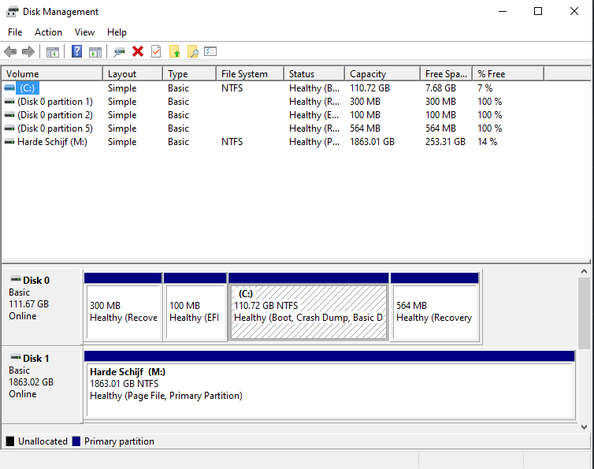Click the Forward arrow toolbar icon
Viewport: 594px width, 469px height.
pyautogui.click(x=28, y=51)
